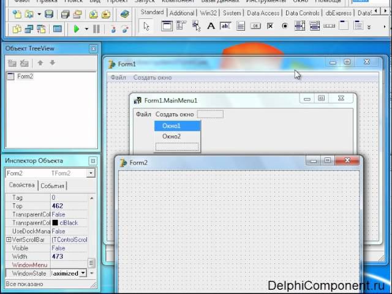Switch to the dbExpress palette tab
The image size is (392, 294).
(x=338, y=13)
